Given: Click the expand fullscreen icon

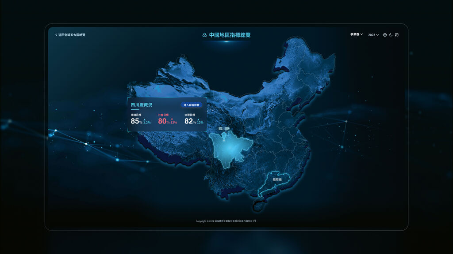Looking at the screenshot, I should (x=397, y=35).
